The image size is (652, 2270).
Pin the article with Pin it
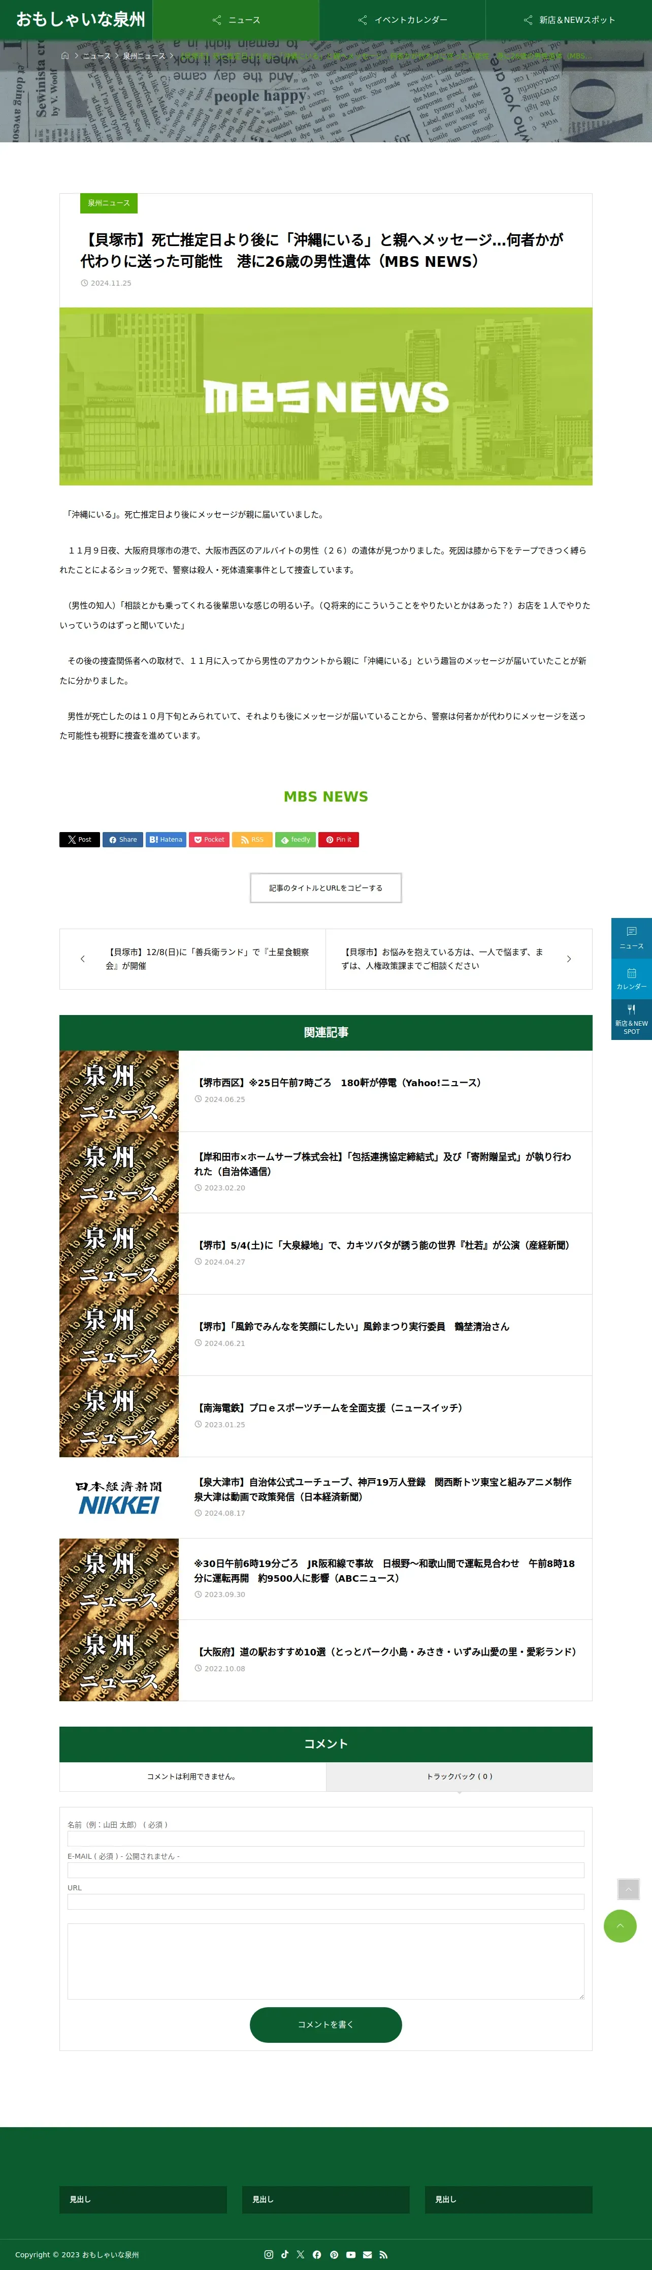pos(338,840)
